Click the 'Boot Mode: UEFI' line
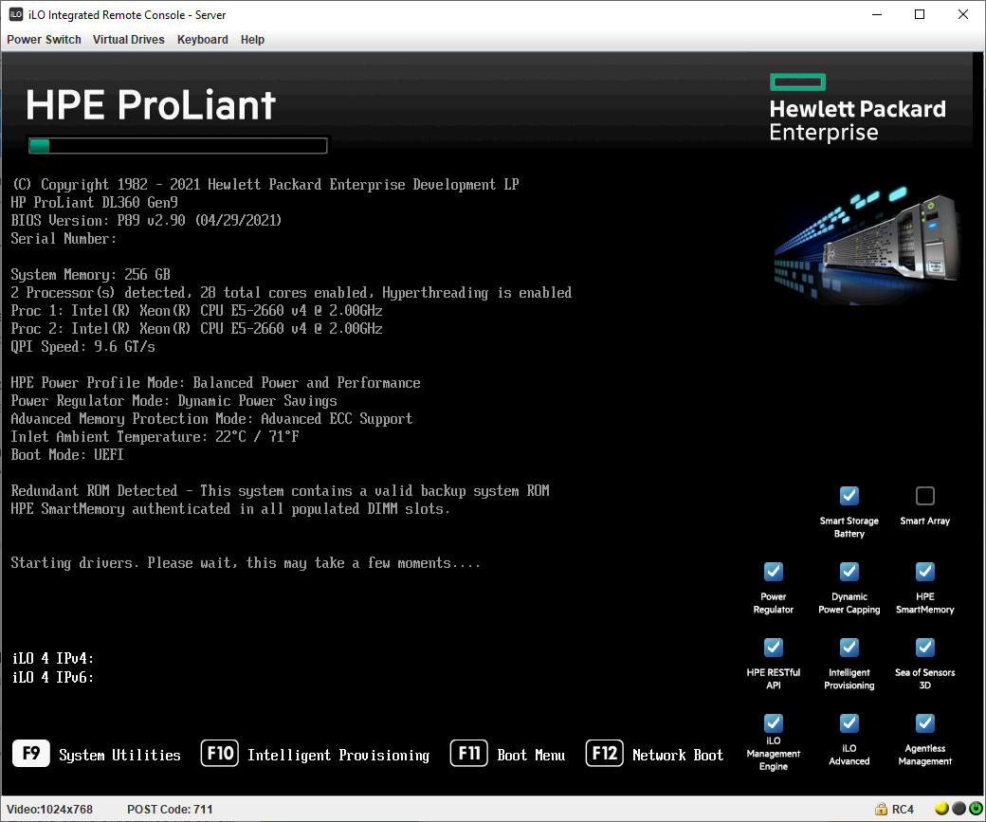The width and height of the screenshot is (986, 822). pyautogui.click(x=67, y=455)
